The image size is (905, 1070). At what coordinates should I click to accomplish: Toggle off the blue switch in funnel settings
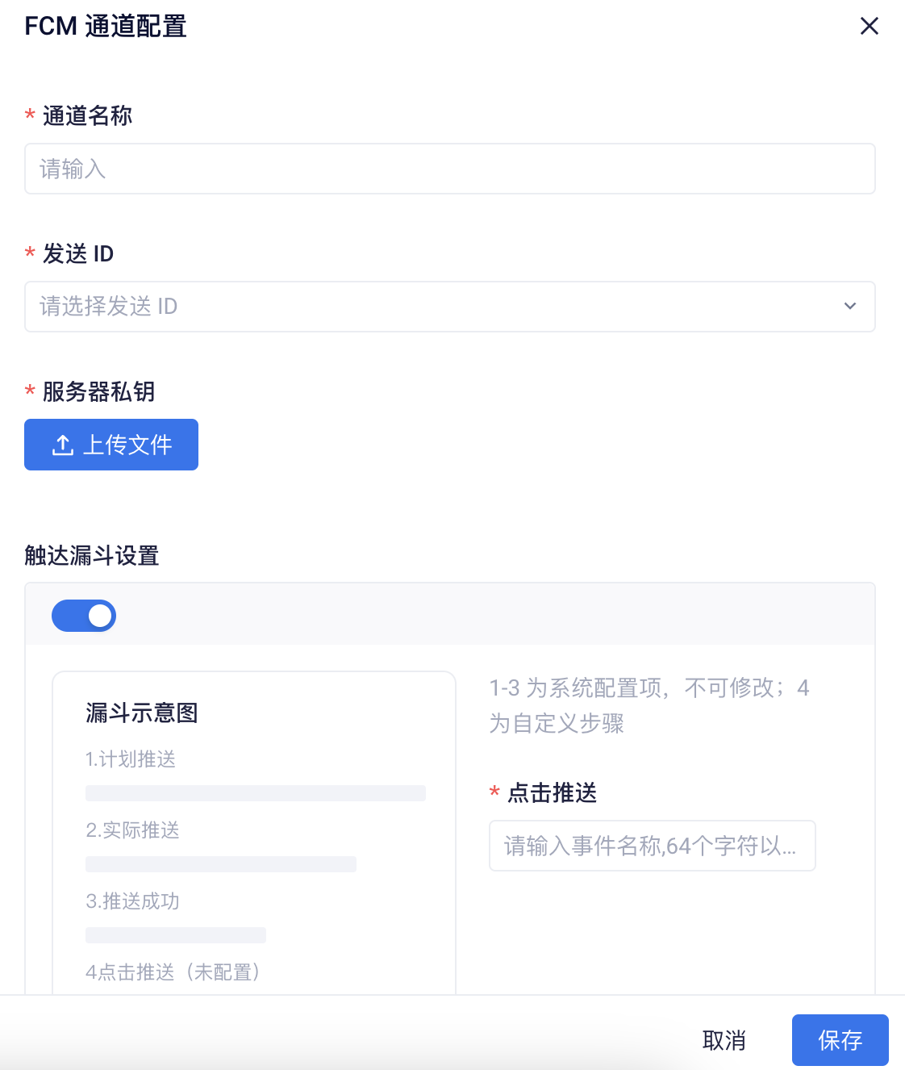pos(84,615)
